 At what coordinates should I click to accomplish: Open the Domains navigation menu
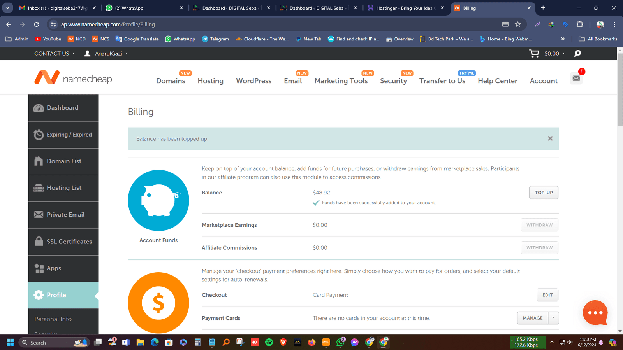coord(171,81)
